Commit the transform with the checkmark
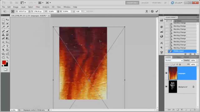Viewport: 200px width, 112px height. (x=157, y=11)
